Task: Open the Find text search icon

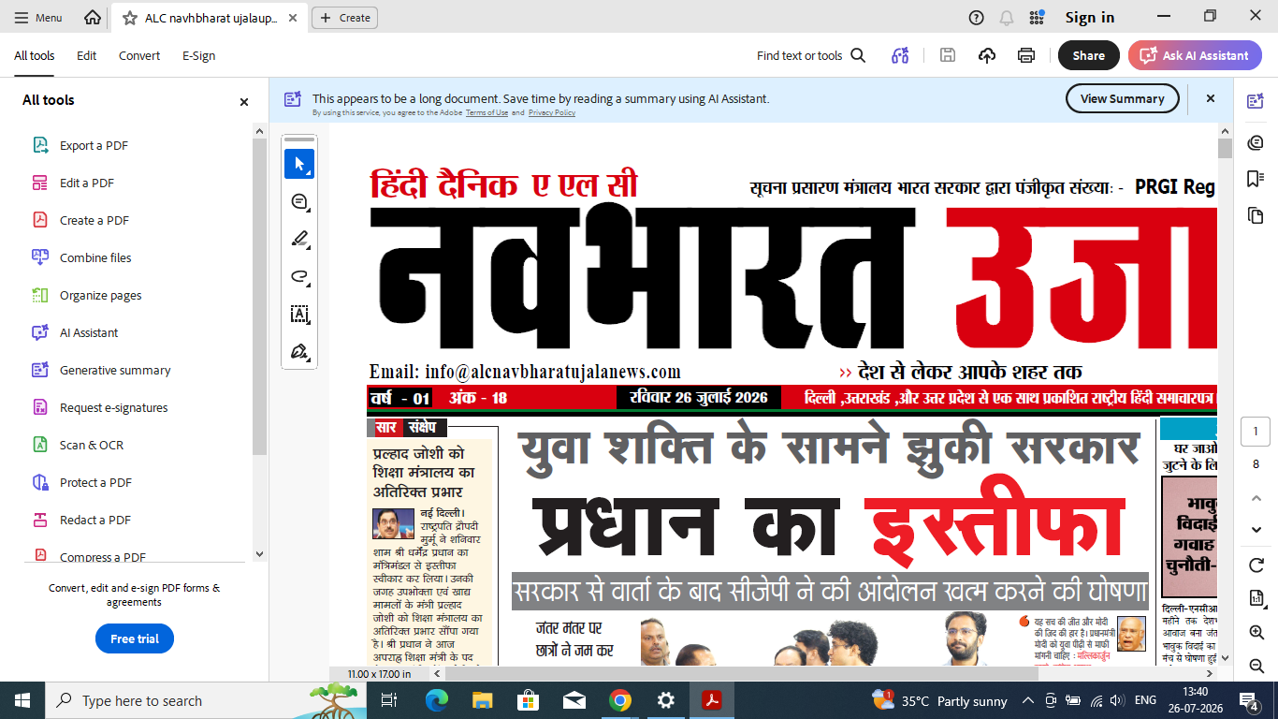Action: click(858, 55)
